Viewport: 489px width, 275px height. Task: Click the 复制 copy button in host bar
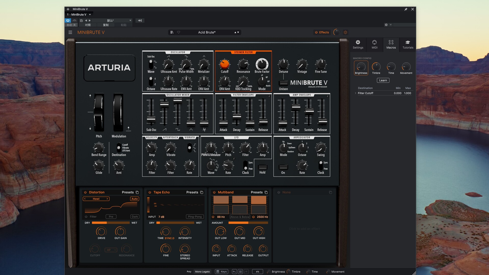(106, 25)
